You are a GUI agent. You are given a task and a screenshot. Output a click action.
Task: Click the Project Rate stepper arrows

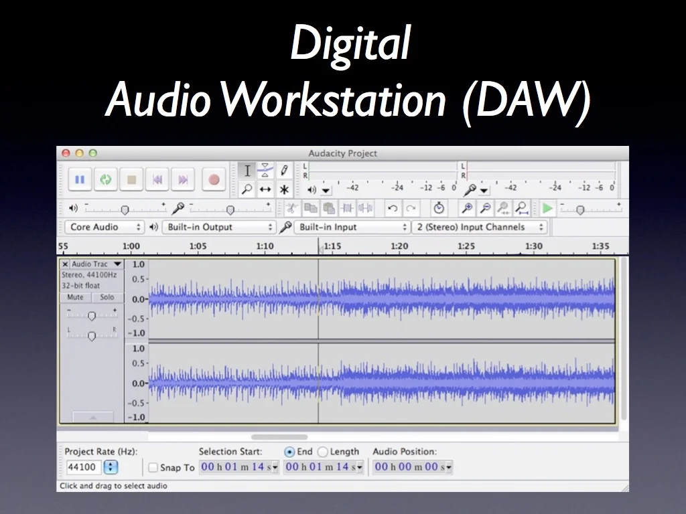pyautogui.click(x=111, y=467)
